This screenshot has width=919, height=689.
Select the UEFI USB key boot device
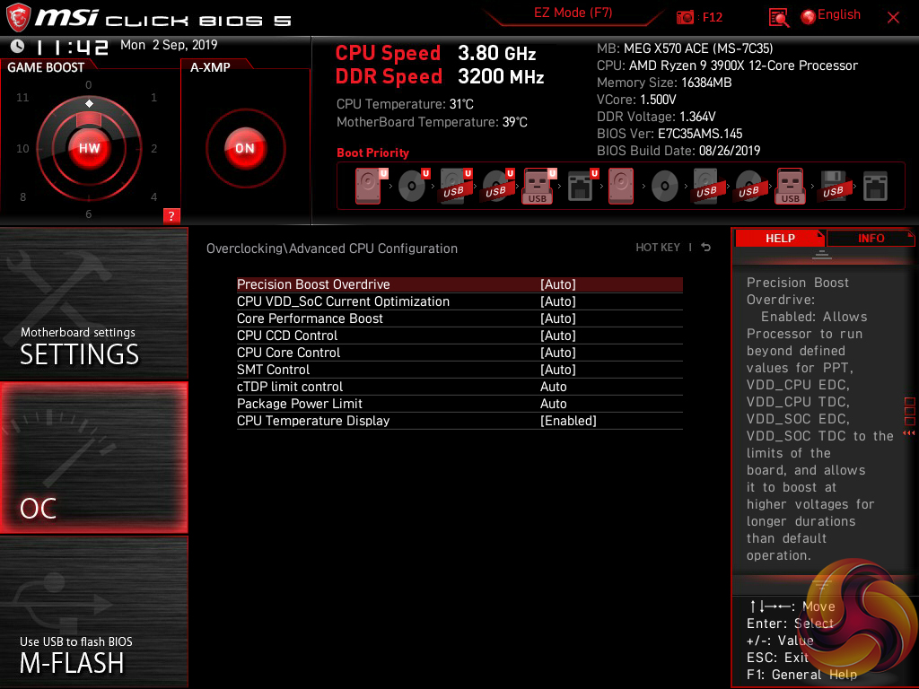[x=539, y=187]
